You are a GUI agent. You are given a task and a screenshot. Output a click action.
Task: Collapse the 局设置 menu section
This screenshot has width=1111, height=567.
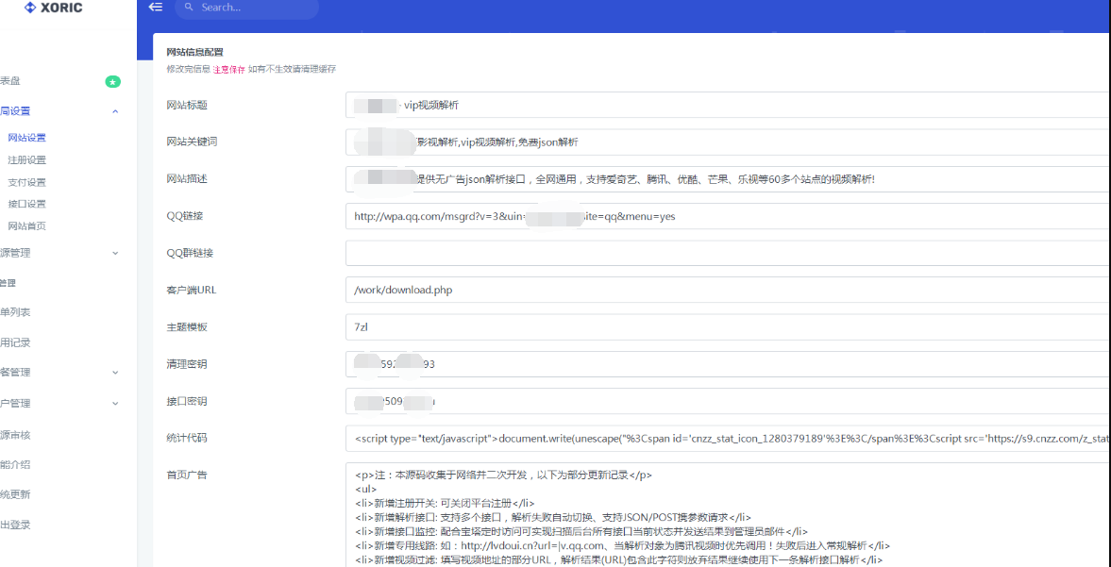[x=115, y=111]
